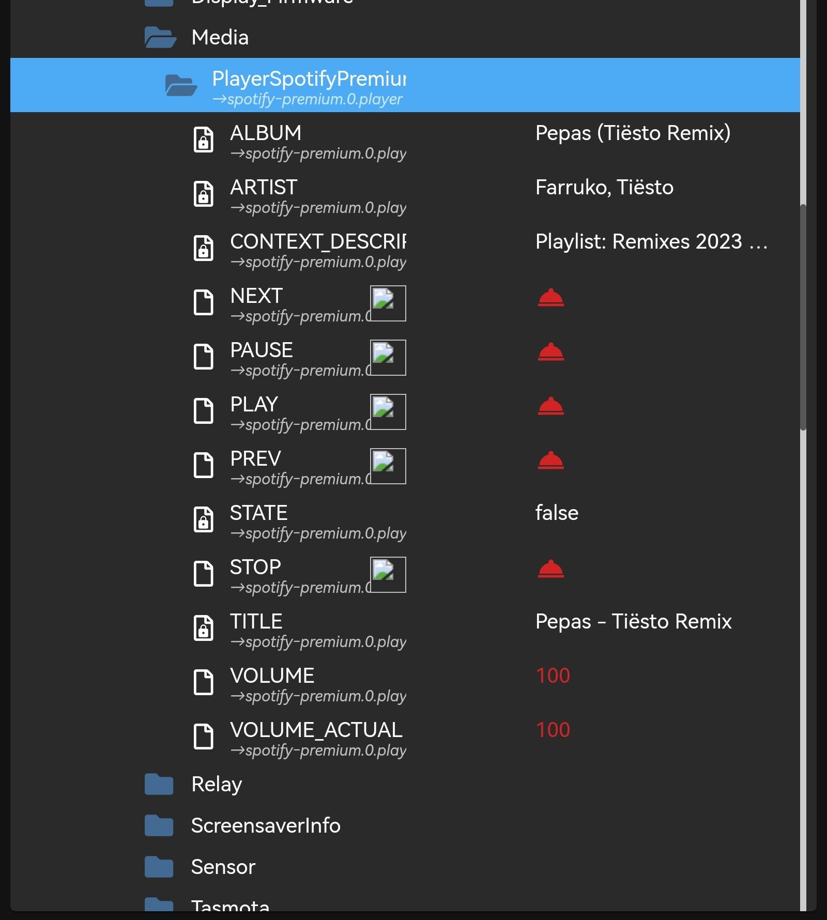Expand the Sensor folder

(x=159, y=867)
